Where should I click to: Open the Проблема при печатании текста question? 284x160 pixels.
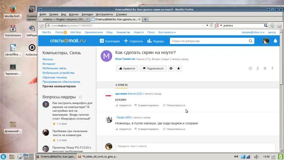coord(70,133)
